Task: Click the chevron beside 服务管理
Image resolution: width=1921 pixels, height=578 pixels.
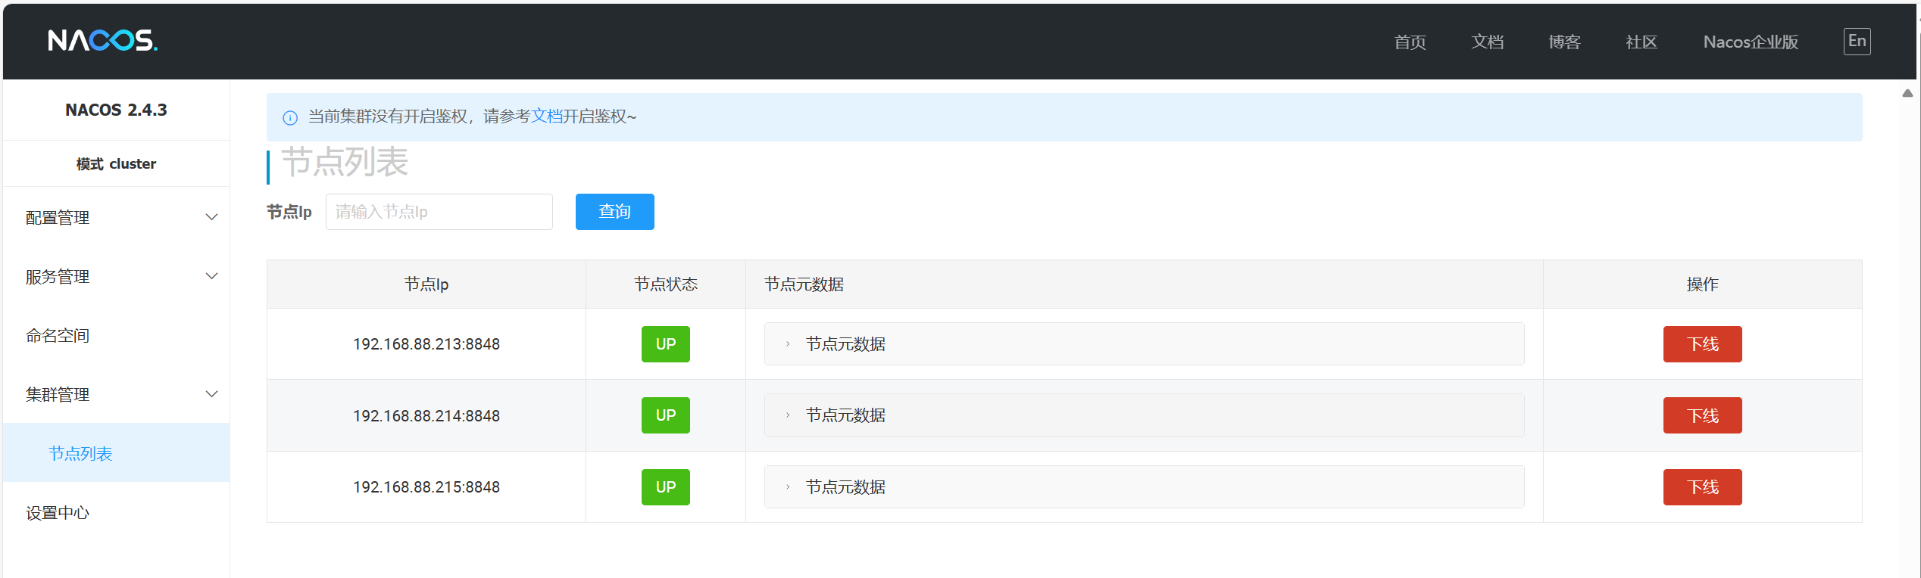Action: pyautogui.click(x=212, y=276)
